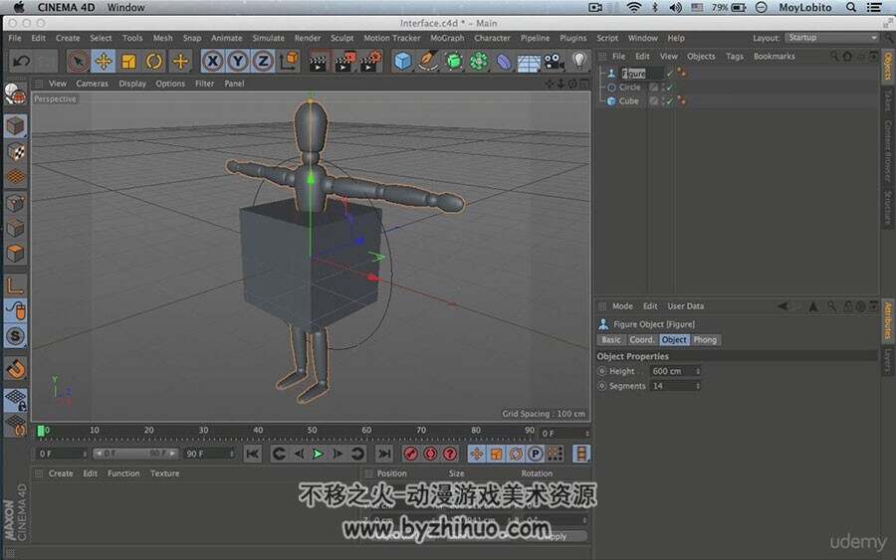Open viewport Cameras menu
This screenshot has width=896, height=560.
pyautogui.click(x=92, y=84)
